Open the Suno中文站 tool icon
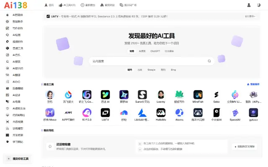The height and width of the screenshot is (167, 268). point(142,95)
